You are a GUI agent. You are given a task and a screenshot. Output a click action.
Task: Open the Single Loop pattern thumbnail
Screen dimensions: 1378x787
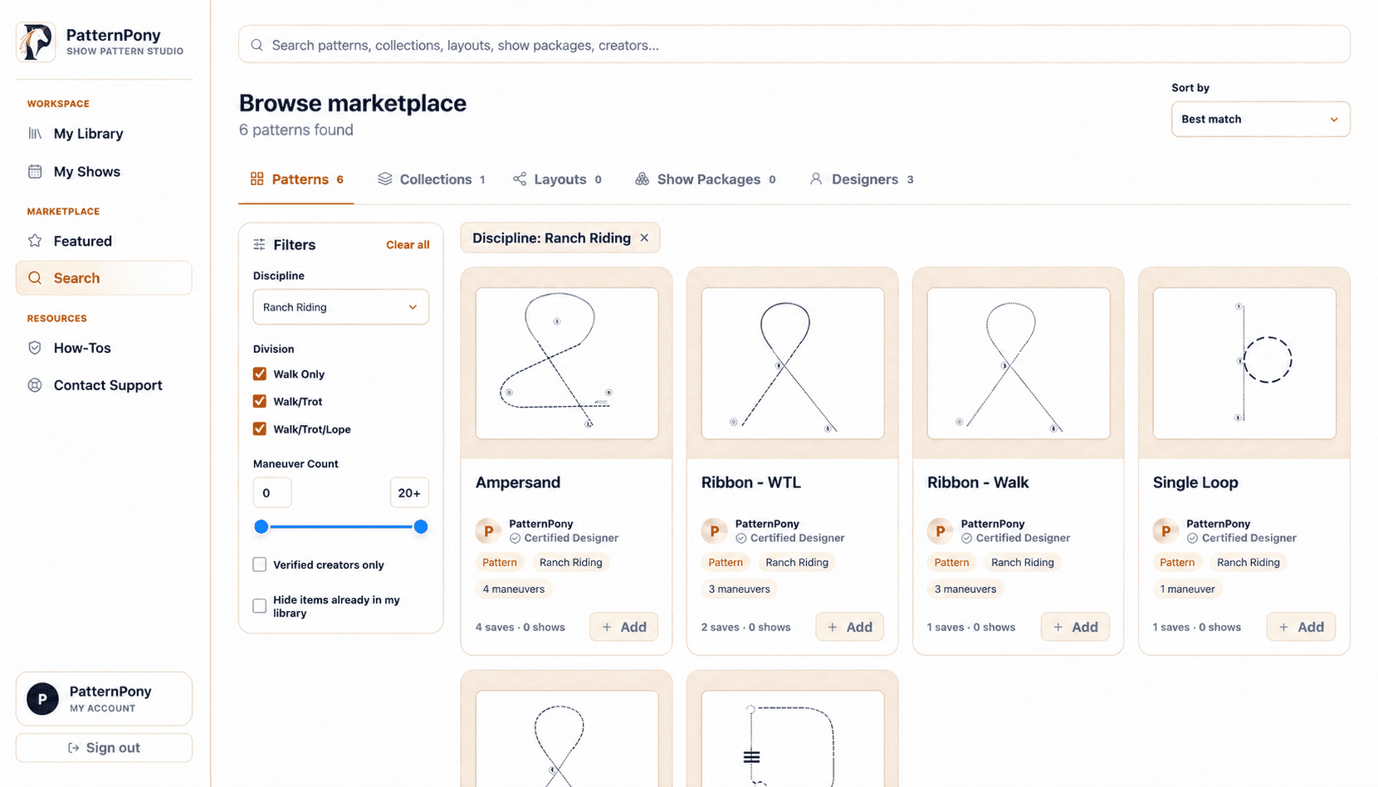click(x=1244, y=363)
